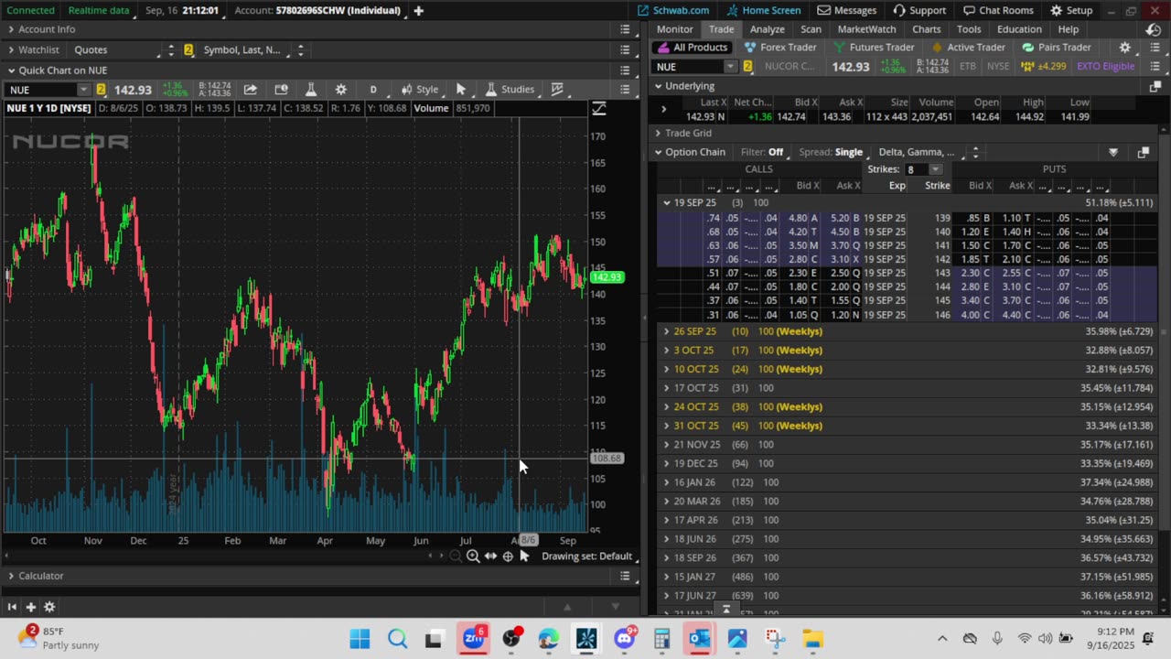The image size is (1171, 659).
Task: Open the Windows Start menu
Action: (360, 638)
